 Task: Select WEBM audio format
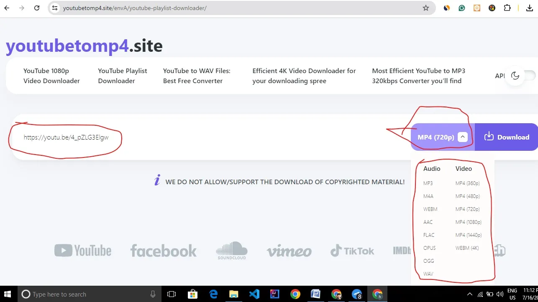[430, 209]
